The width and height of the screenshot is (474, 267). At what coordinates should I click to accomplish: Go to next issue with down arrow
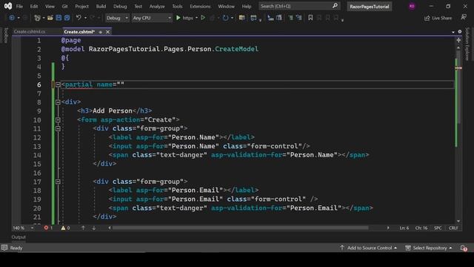point(94,228)
